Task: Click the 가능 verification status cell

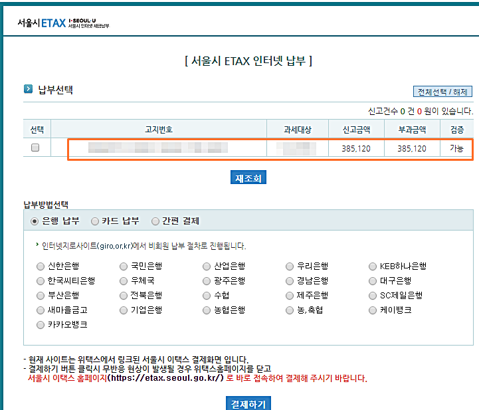Action: pos(456,148)
